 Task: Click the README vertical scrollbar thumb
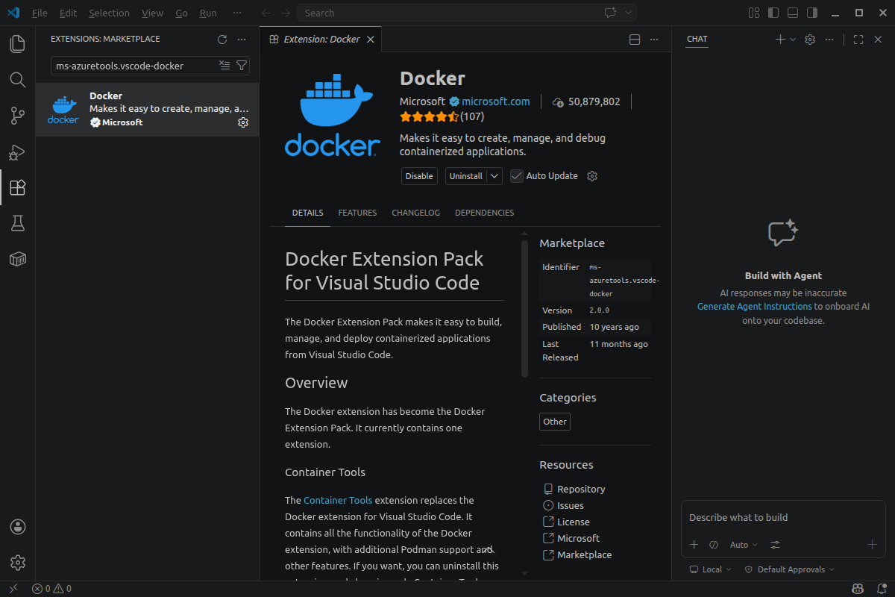click(x=525, y=309)
